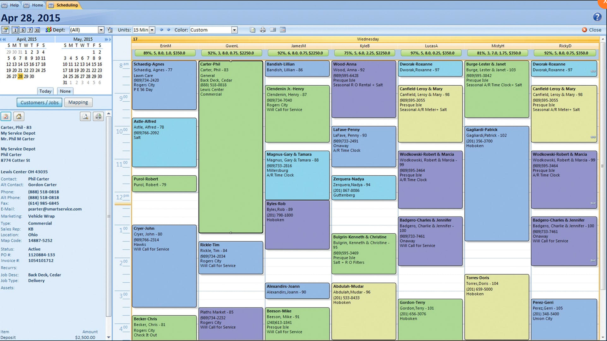Expand the Dept dropdown
The width and height of the screenshot is (607, 341).
click(101, 30)
